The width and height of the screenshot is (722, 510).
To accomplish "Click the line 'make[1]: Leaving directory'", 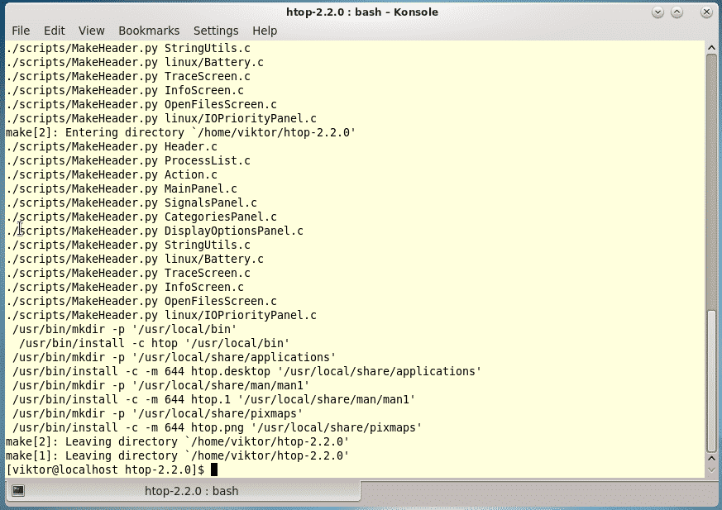I will pos(177,455).
